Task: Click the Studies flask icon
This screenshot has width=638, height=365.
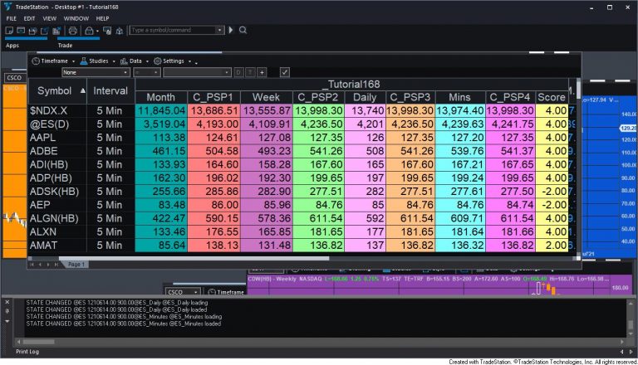Action: (x=82, y=61)
